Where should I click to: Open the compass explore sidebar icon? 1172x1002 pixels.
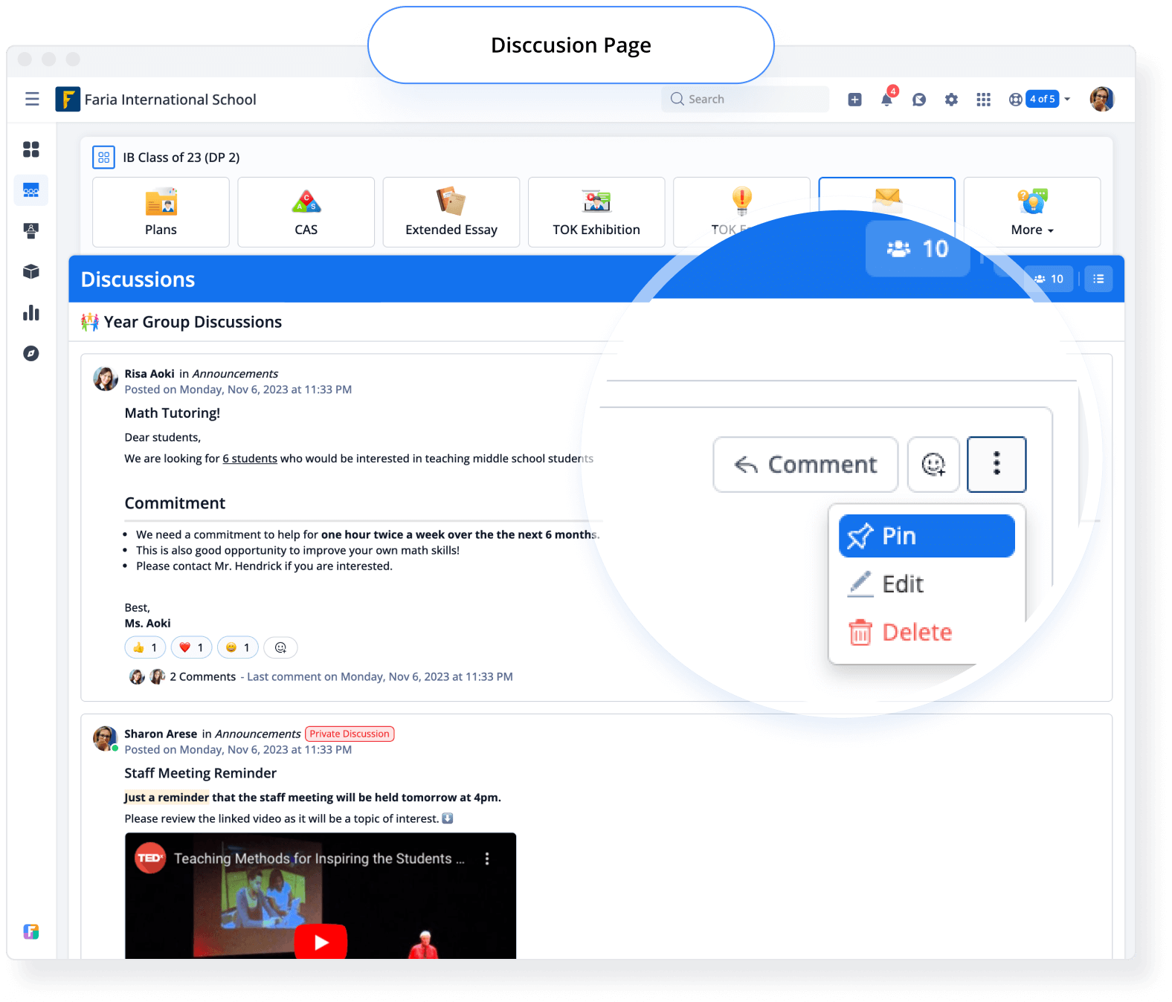(x=30, y=353)
